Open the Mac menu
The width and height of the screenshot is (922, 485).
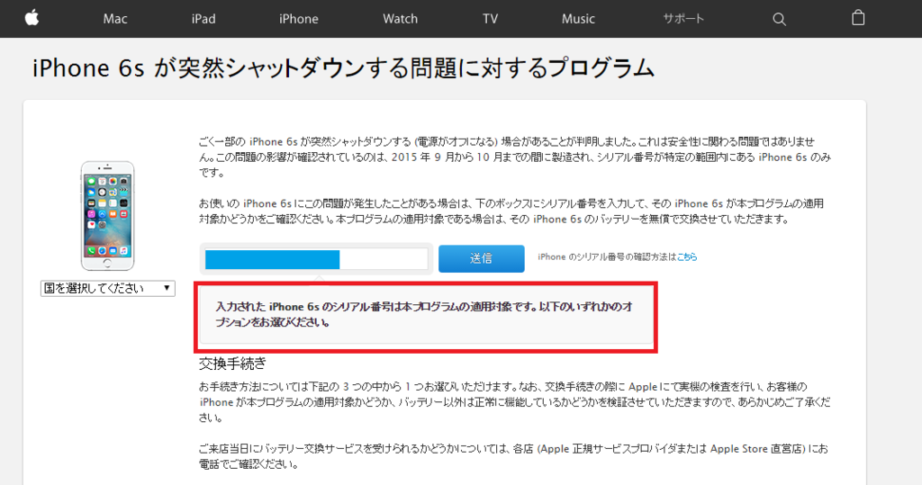click(115, 19)
